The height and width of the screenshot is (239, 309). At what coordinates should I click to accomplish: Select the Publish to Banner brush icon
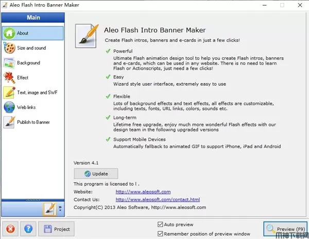9,122
